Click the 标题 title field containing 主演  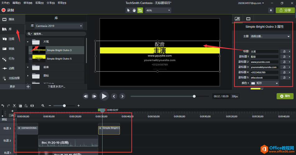pyautogui.click(x=264, y=51)
